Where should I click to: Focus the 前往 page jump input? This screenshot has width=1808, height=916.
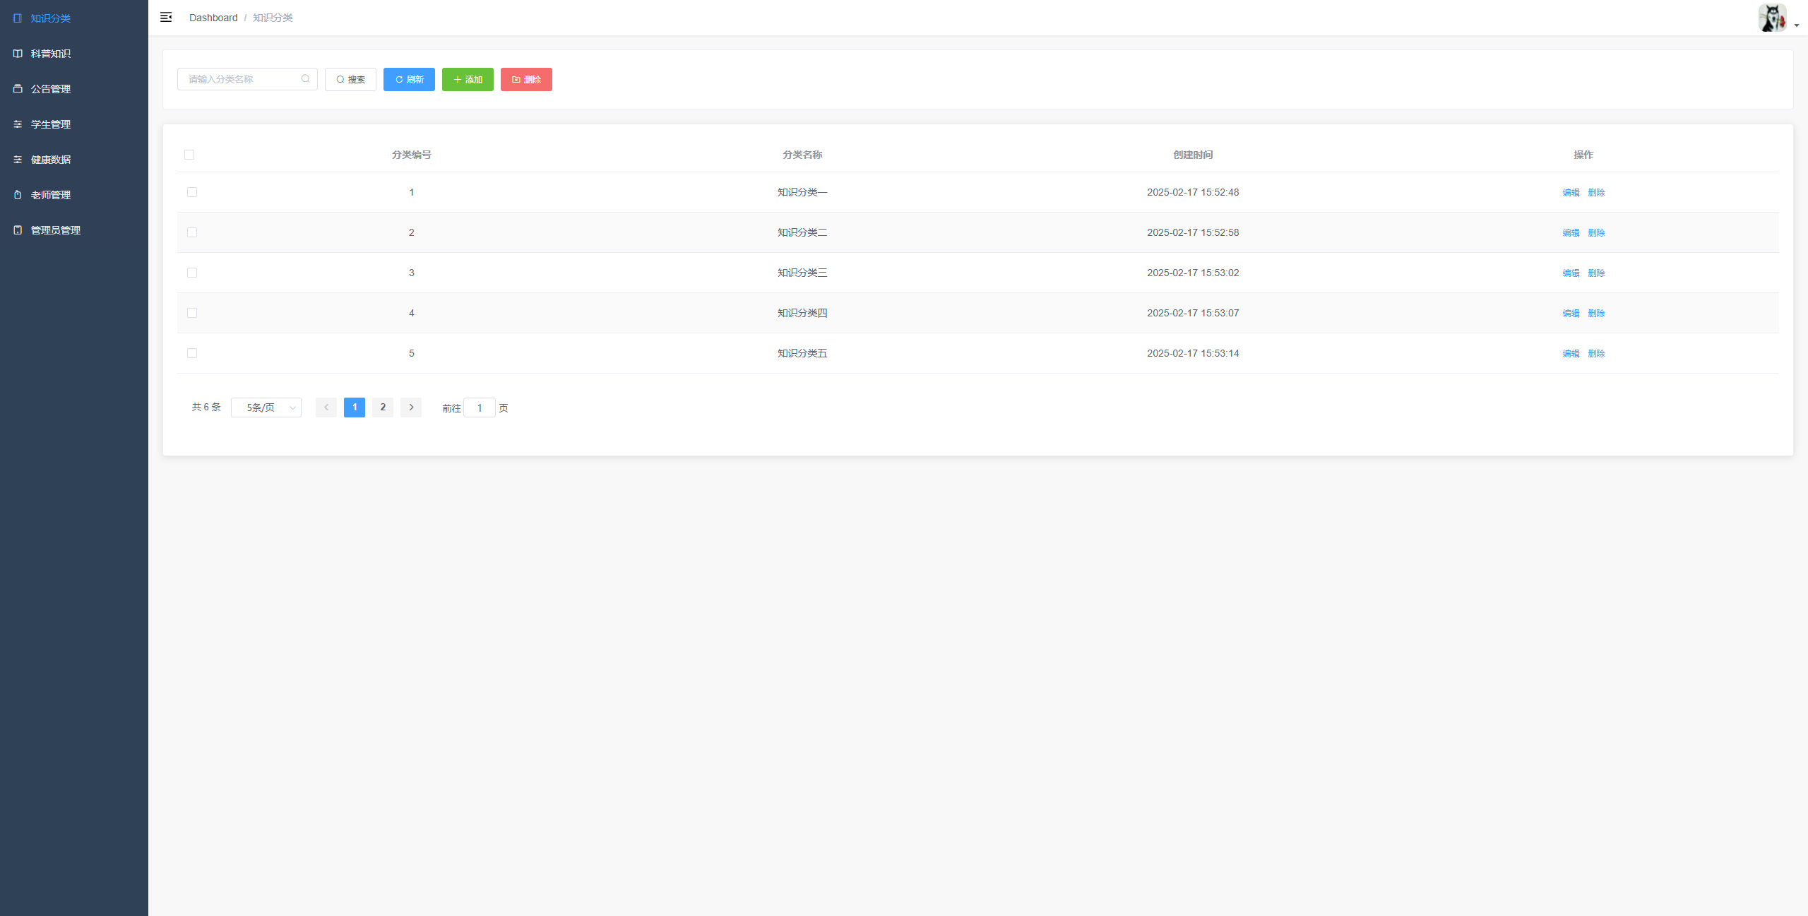(480, 408)
